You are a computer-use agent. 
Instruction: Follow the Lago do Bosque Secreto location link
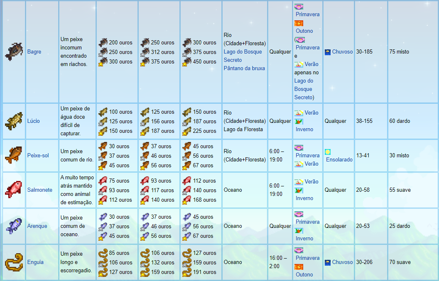(243, 56)
